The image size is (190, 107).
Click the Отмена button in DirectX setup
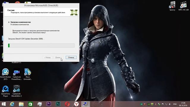[71, 57]
